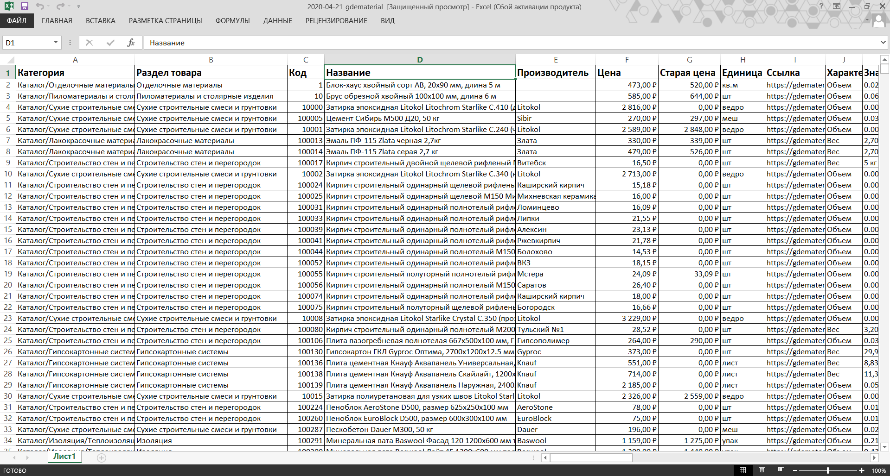Click the zoom slider handle

click(828, 470)
